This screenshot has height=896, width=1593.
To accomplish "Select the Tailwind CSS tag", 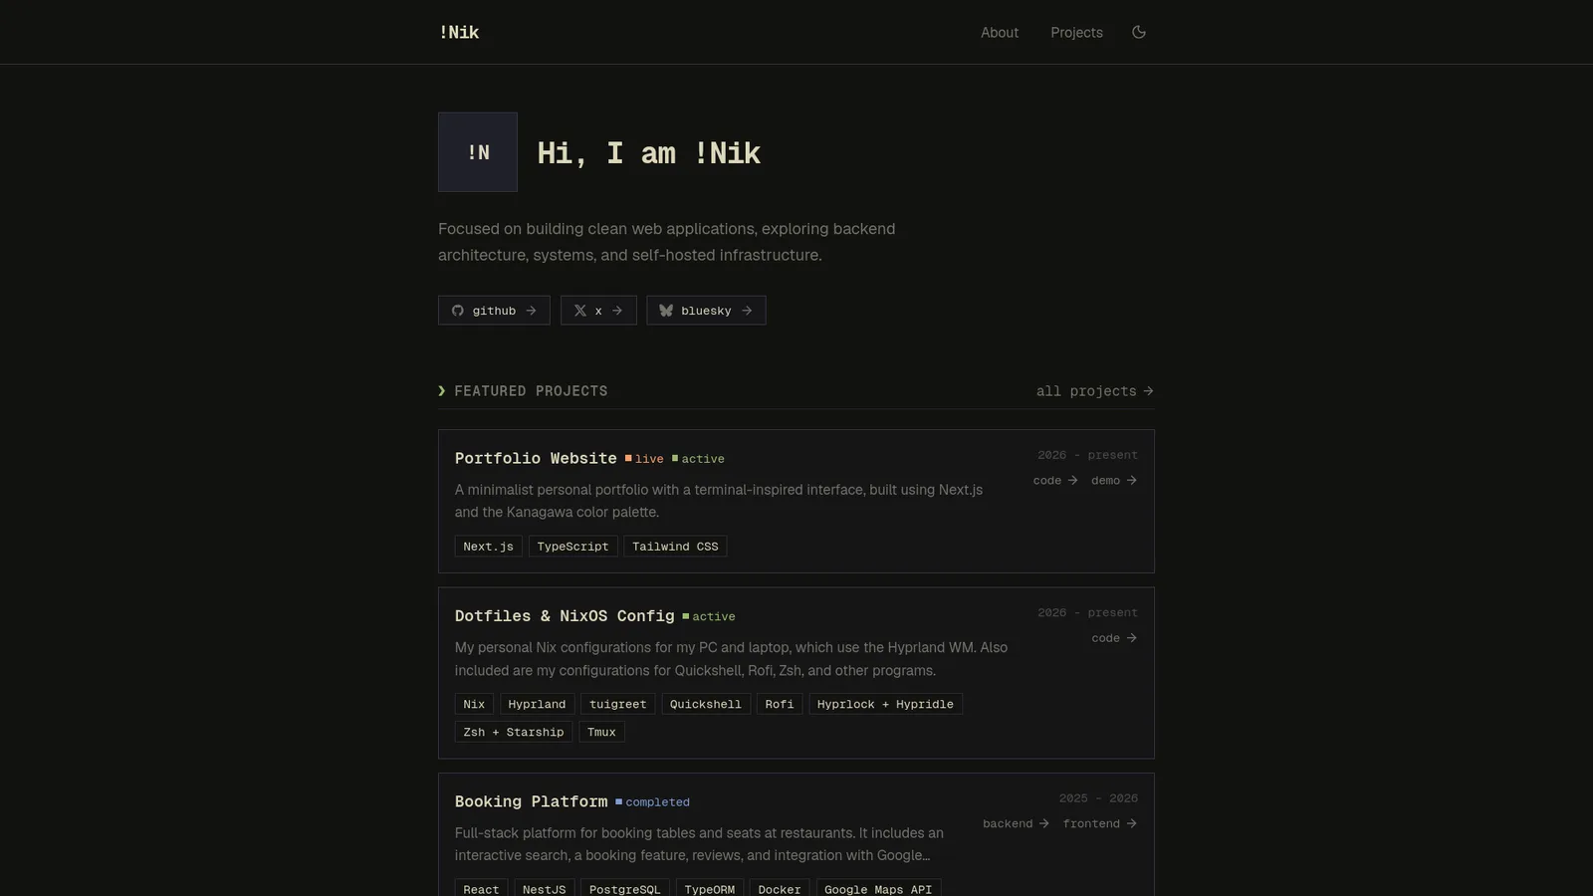I will pyautogui.click(x=675, y=547).
